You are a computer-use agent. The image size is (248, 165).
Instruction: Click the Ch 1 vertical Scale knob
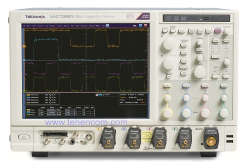167,113
